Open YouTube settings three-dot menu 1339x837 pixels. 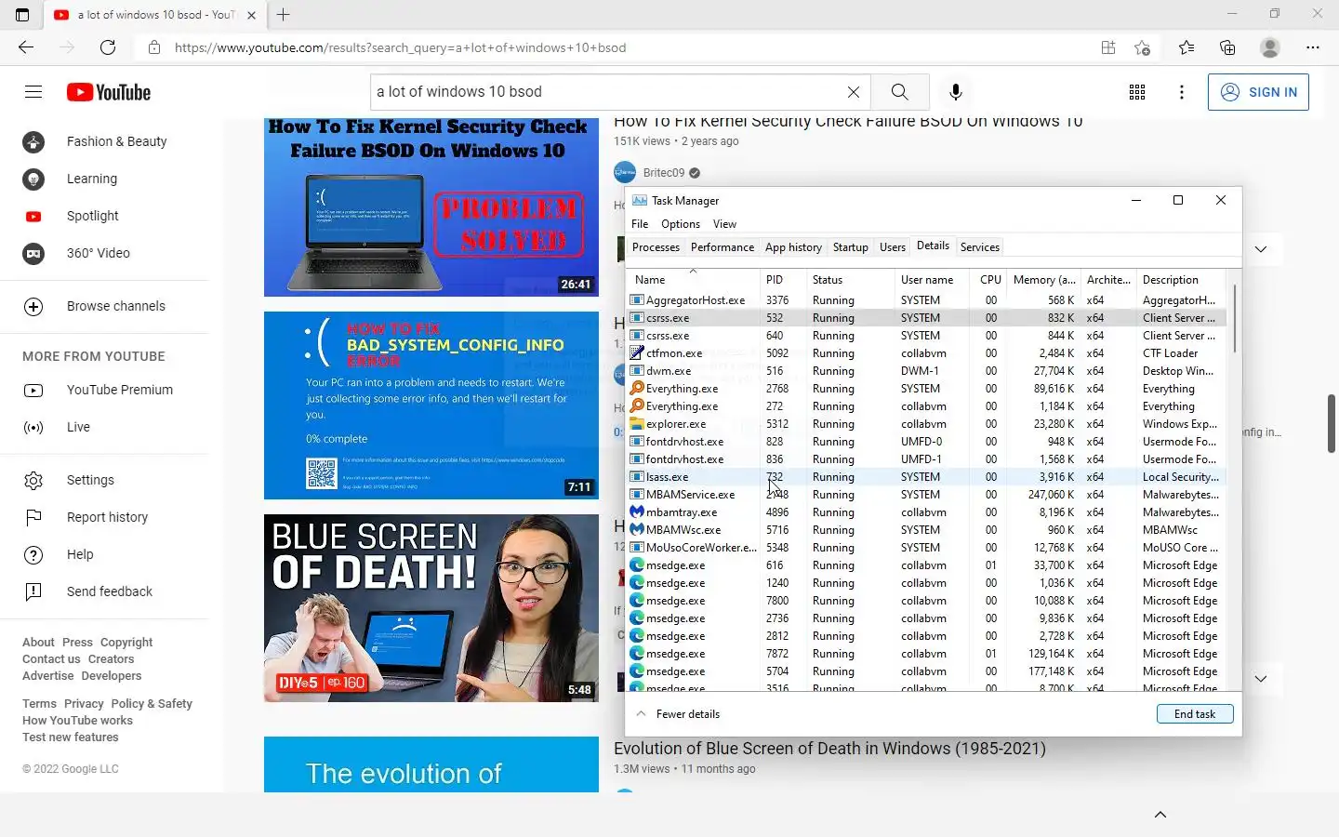1182,92
